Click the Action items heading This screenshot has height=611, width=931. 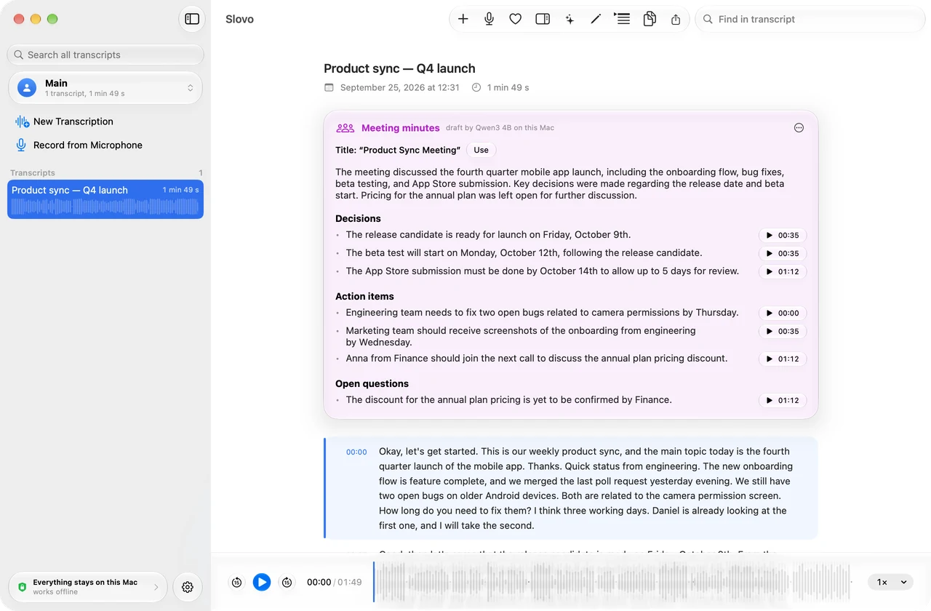click(364, 296)
